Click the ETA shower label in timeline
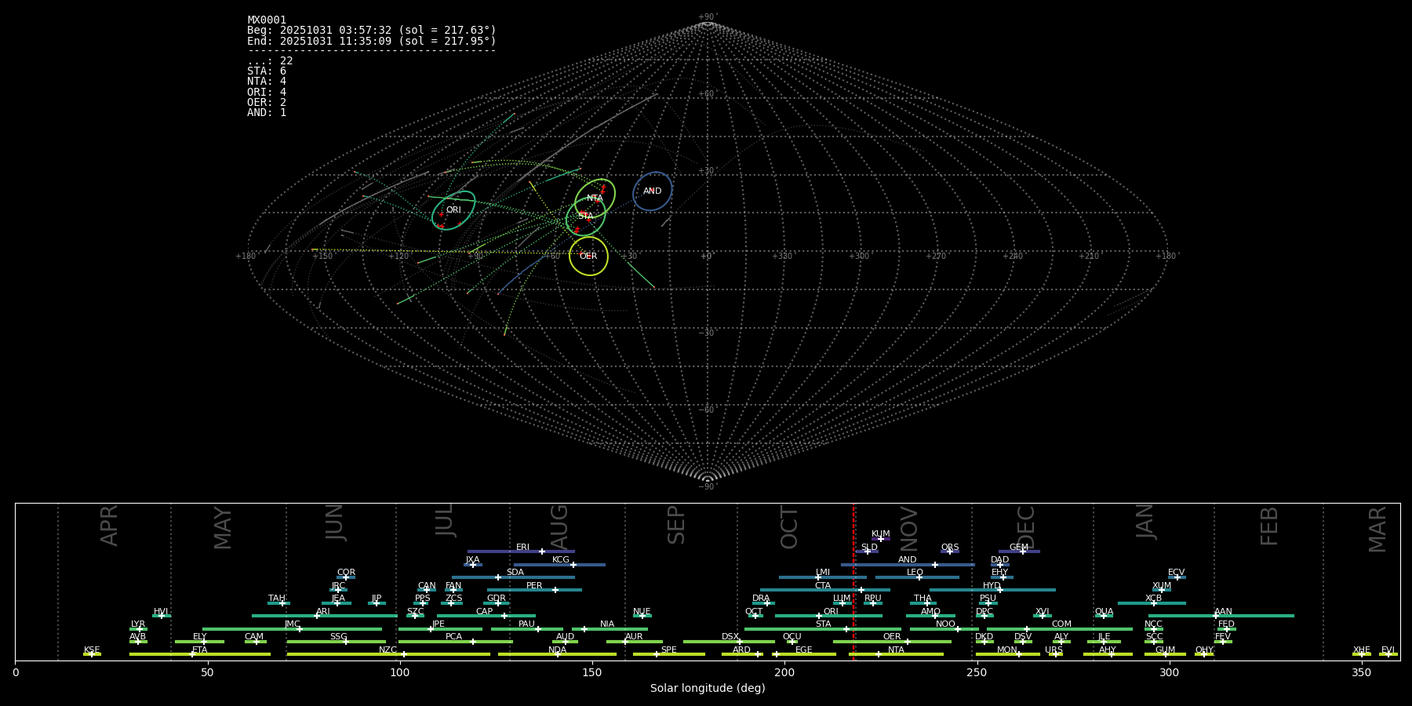Viewport: 1412px width, 706px height. tap(200, 650)
